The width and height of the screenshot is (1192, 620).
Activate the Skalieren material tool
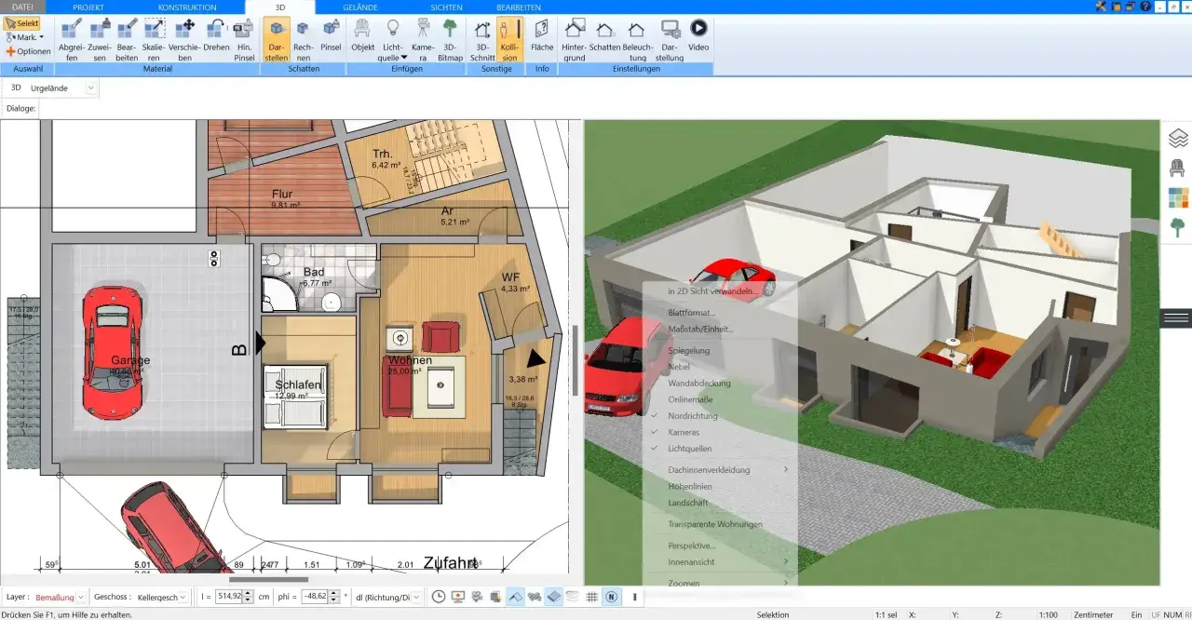click(x=155, y=39)
